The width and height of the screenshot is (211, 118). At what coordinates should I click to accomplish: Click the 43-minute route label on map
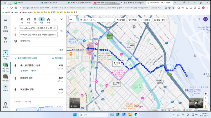(x=117, y=64)
